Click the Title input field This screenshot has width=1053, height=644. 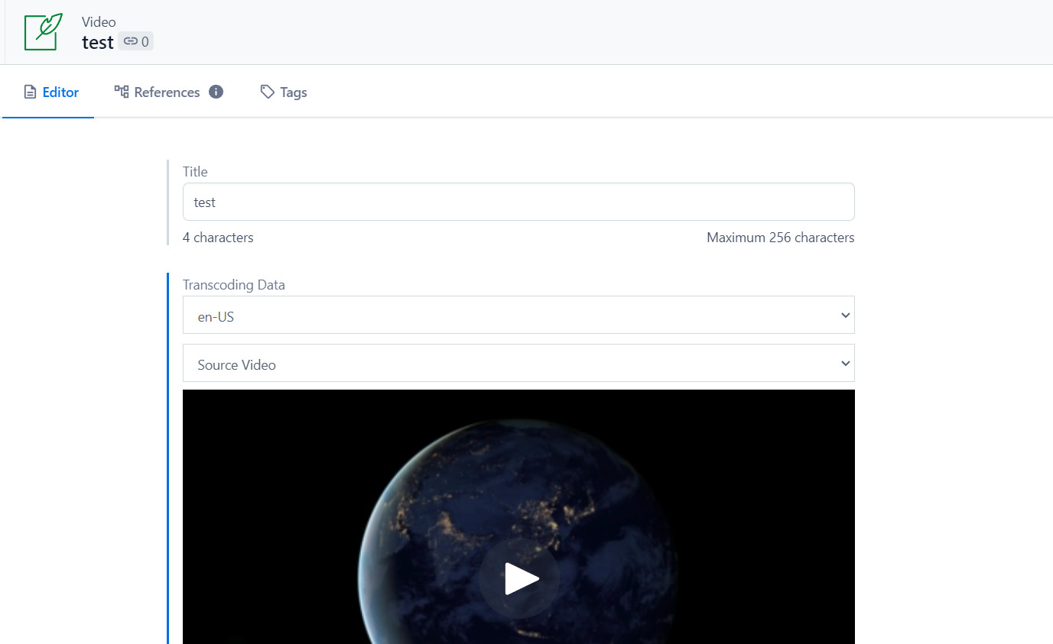pyautogui.click(x=518, y=202)
